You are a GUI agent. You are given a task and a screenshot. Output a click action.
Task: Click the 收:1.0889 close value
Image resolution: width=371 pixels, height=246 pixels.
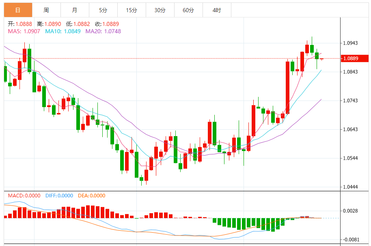tap(107, 24)
